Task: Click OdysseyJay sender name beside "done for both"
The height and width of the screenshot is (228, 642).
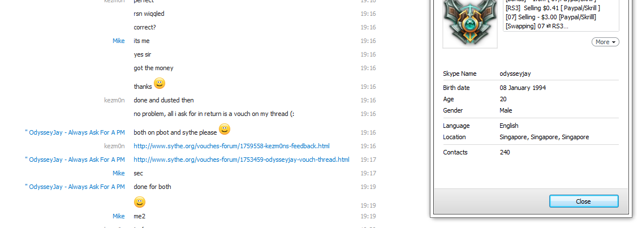Action: [75, 187]
